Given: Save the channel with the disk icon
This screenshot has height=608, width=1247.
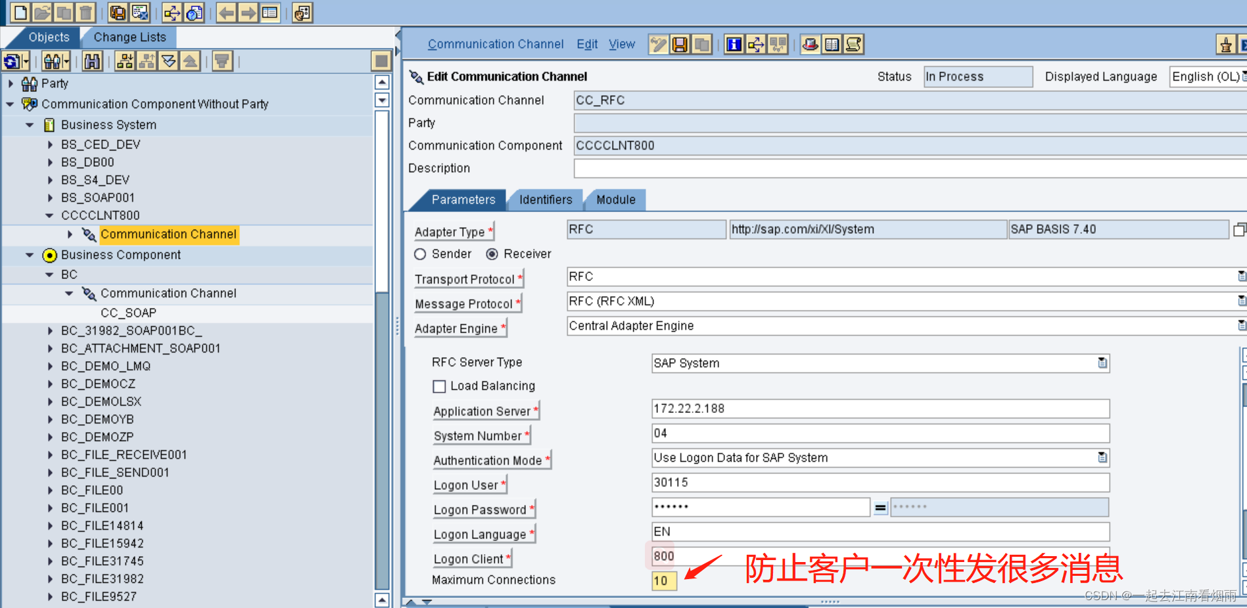Looking at the screenshot, I should point(679,44).
